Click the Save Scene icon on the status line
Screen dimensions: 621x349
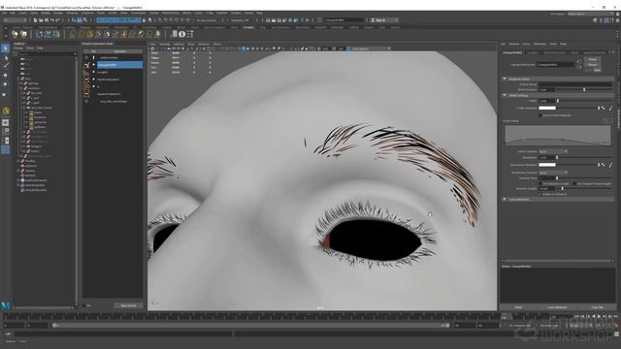click(x=47, y=20)
